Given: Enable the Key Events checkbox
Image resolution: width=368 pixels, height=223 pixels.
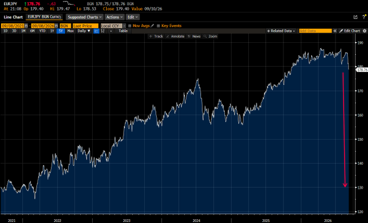Looking at the screenshot, I should 158,26.
